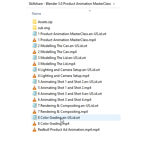
Task: Click notepad icon of 7 Rendering & Compositing.en-US.id.srt
Action: click(34, 106)
